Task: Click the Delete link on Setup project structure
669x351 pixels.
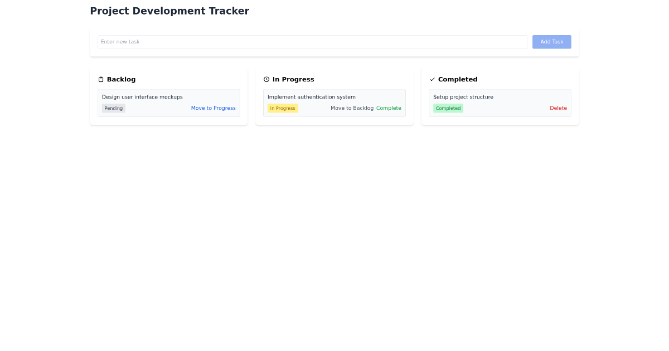Action: point(558,108)
